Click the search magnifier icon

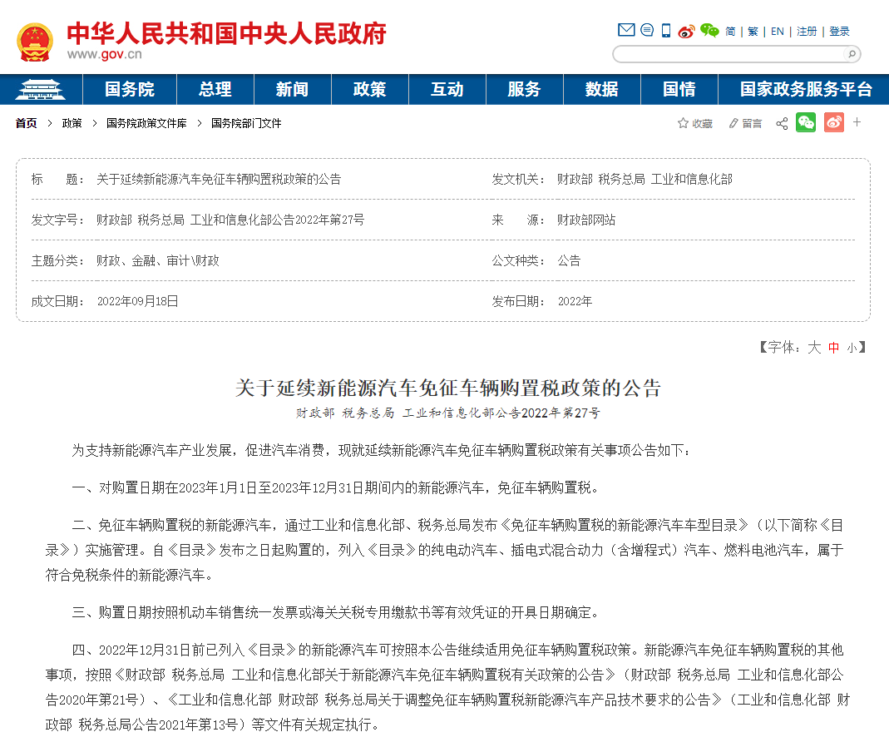click(851, 54)
